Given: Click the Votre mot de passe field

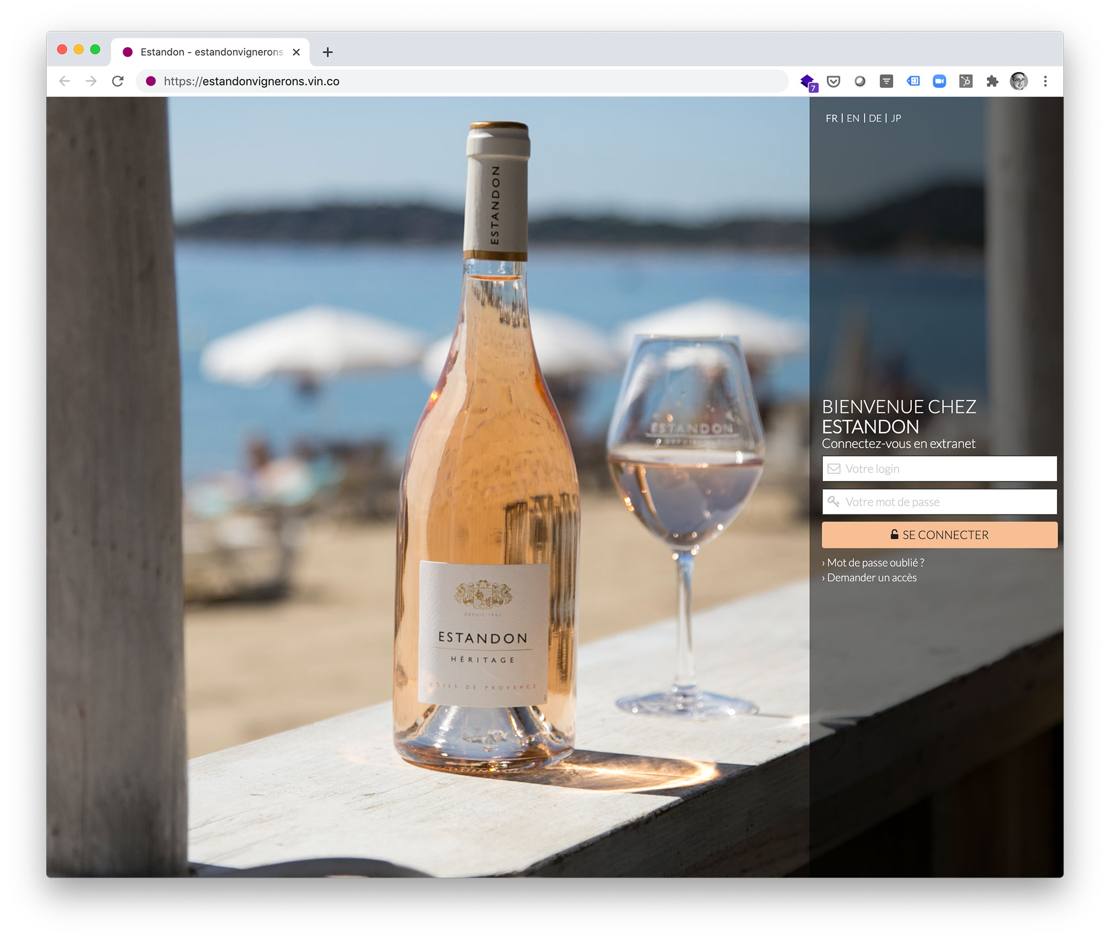Looking at the screenshot, I should coord(939,501).
